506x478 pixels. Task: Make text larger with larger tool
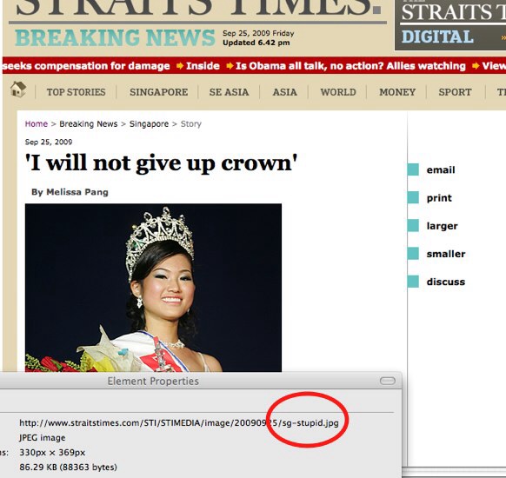point(443,226)
